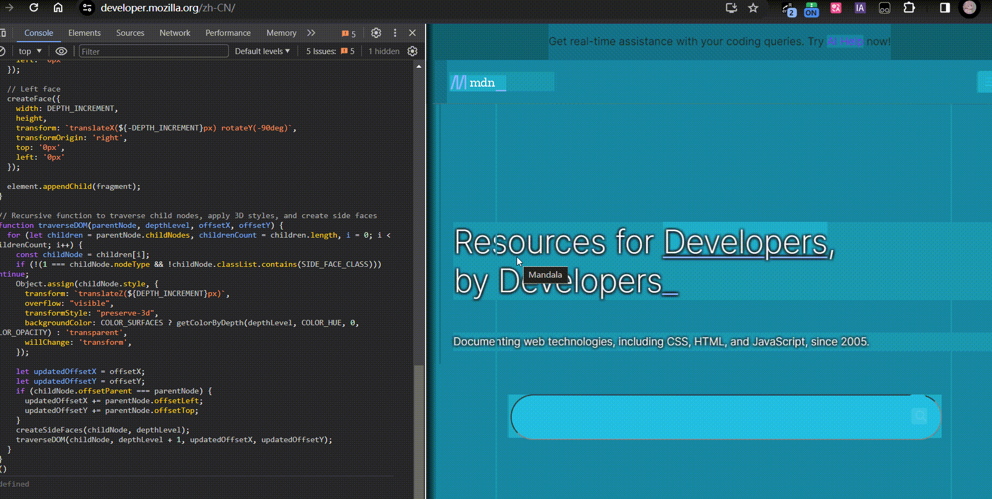Viewport: 992px width, 499px height.
Task: Click the console vertical scrollbar thumb
Action: tap(419, 431)
